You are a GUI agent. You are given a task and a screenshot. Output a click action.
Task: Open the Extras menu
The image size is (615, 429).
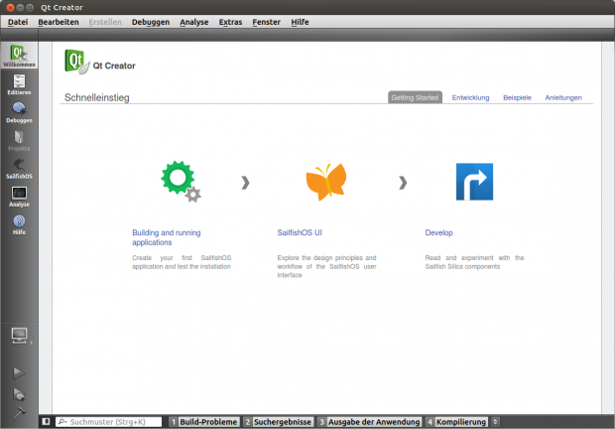point(230,22)
